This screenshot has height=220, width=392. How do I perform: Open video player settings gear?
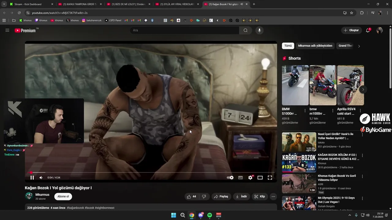click(251, 178)
